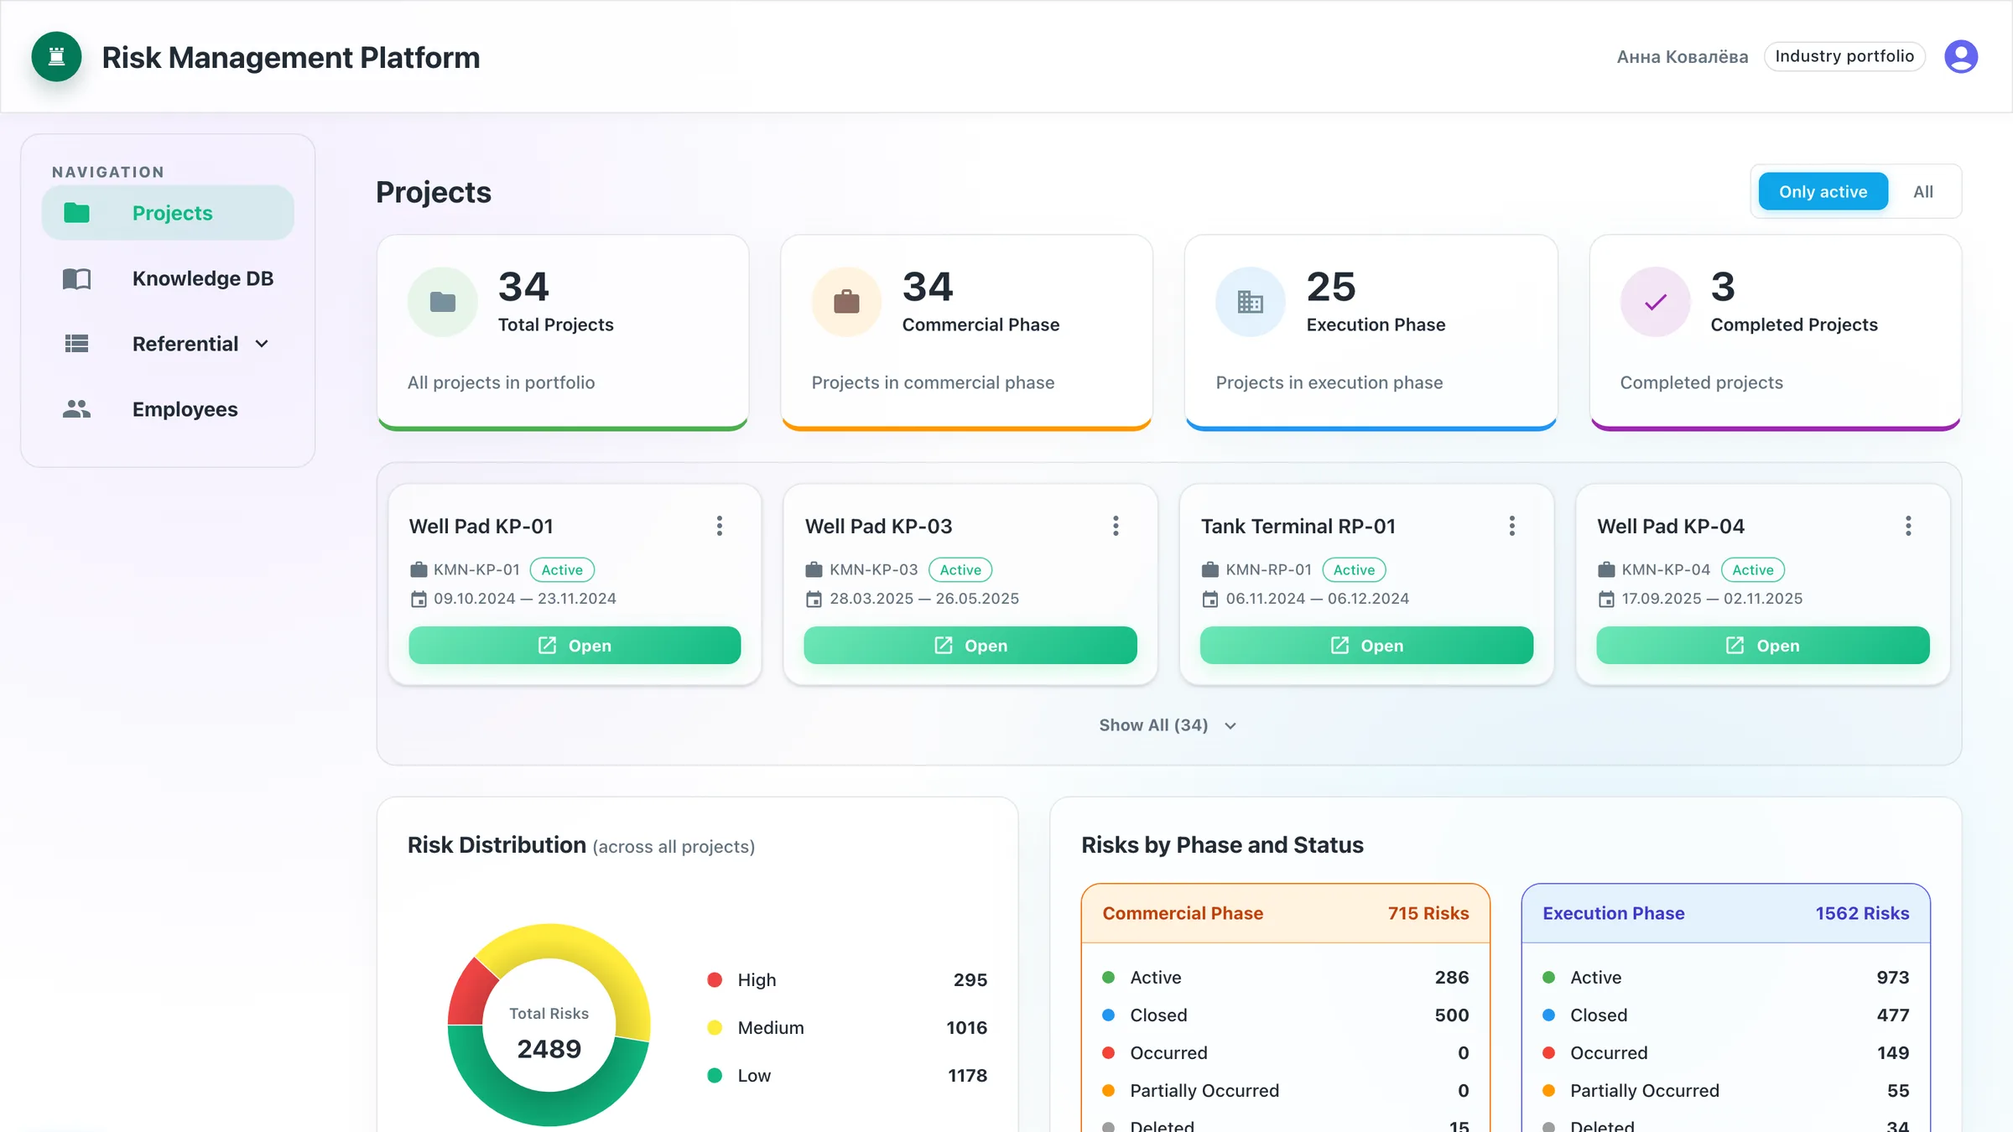Open kebab menu for Well Pad KP-03
This screenshot has height=1132, width=2013.
(x=1115, y=526)
